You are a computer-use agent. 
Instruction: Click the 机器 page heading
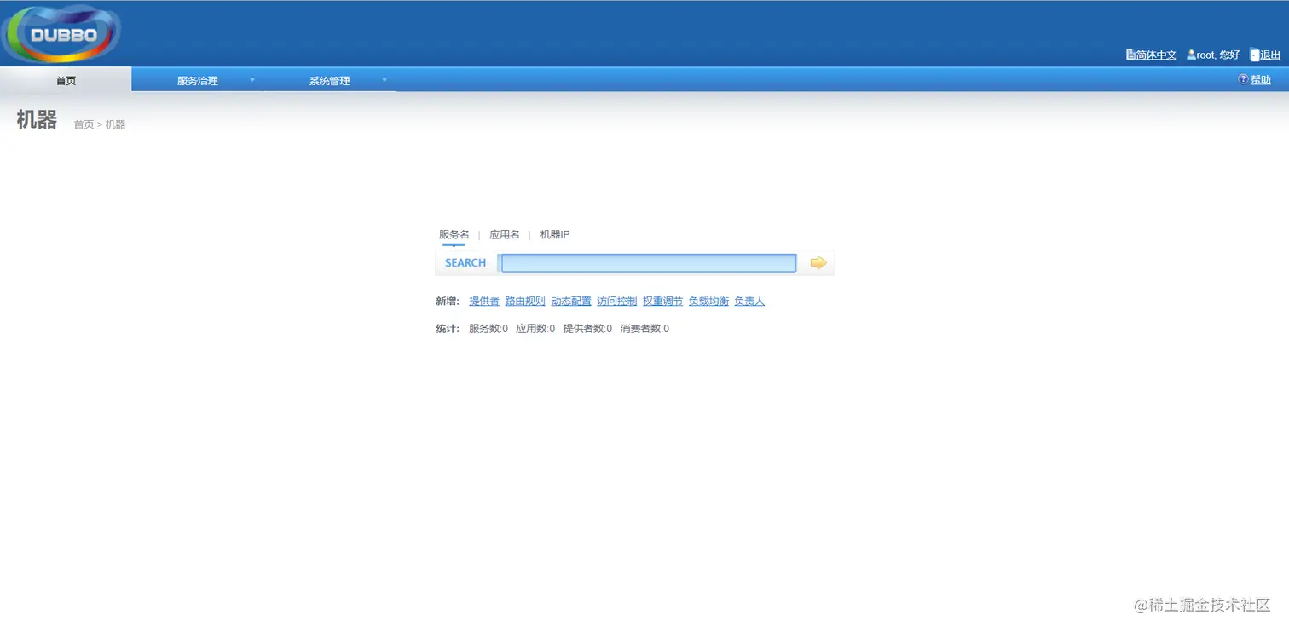pos(37,120)
